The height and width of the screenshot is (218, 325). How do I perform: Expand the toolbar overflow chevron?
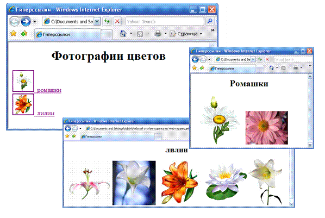click(212, 30)
